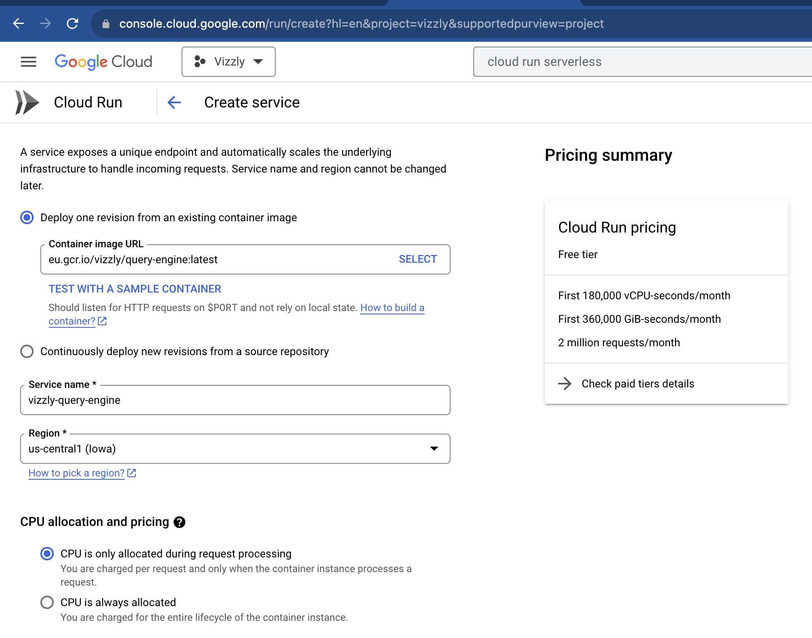Click the Vizzly project icon
812x638 pixels.
(x=200, y=62)
